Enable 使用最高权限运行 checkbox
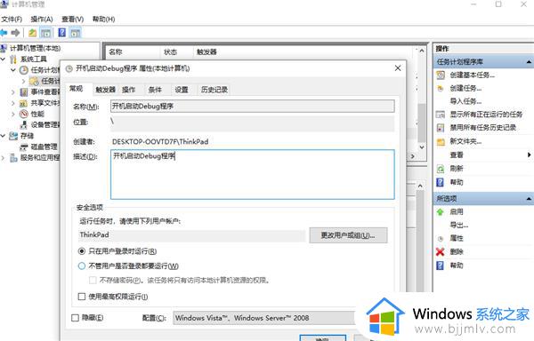 (82, 297)
